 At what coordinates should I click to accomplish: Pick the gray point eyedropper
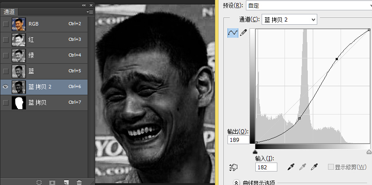click(302, 167)
